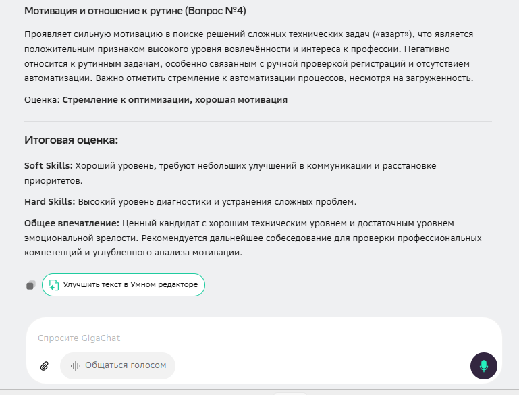Click the Hard Skills label

[x=49, y=201]
